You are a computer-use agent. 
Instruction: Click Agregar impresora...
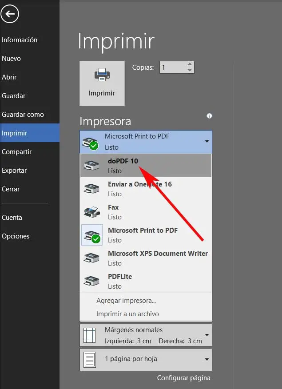pos(126,301)
